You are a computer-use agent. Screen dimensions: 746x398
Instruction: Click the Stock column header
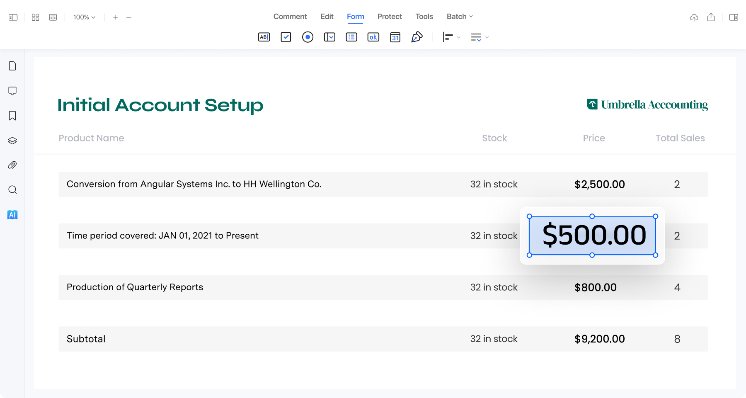pyautogui.click(x=494, y=138)
